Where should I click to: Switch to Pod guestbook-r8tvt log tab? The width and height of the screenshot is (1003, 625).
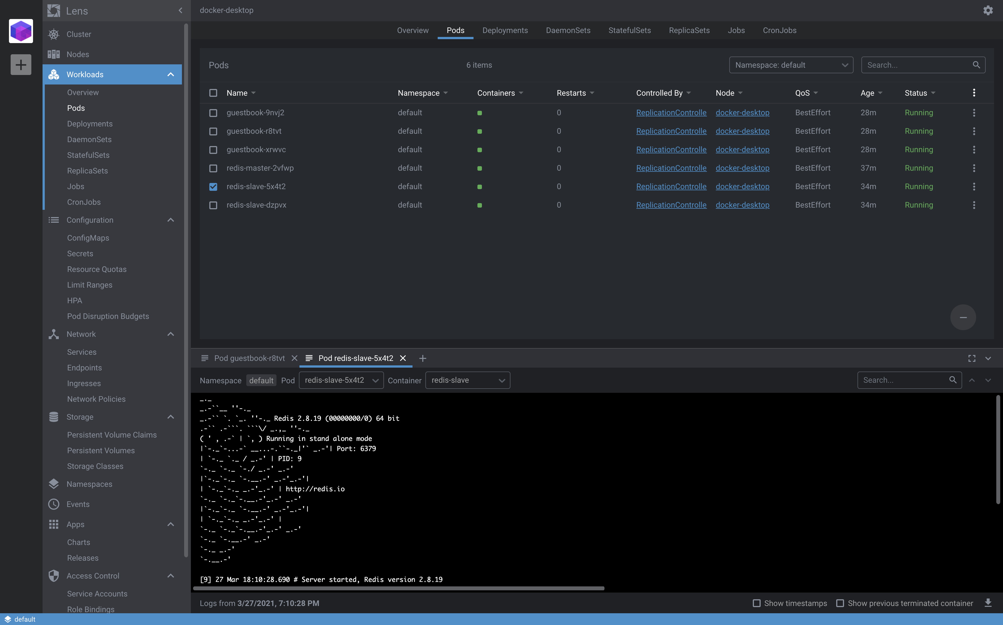coord(249,358)
